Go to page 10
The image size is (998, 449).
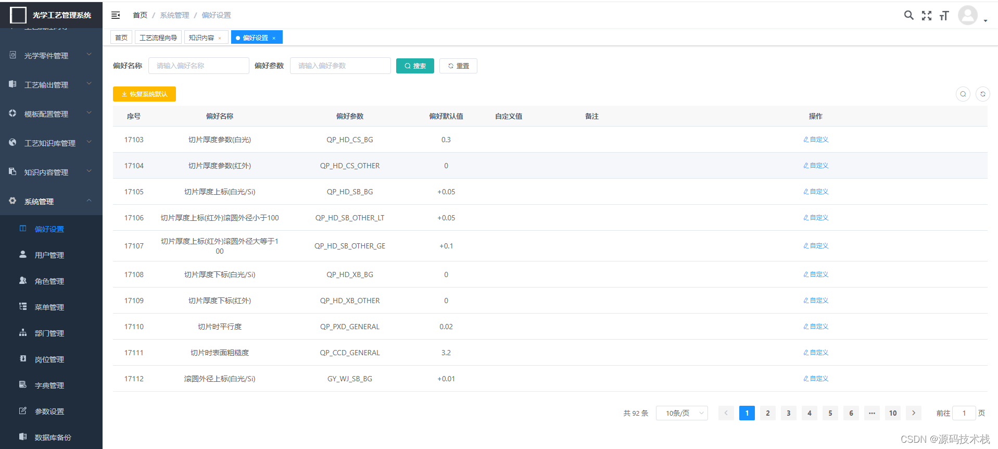click(893, 413)
